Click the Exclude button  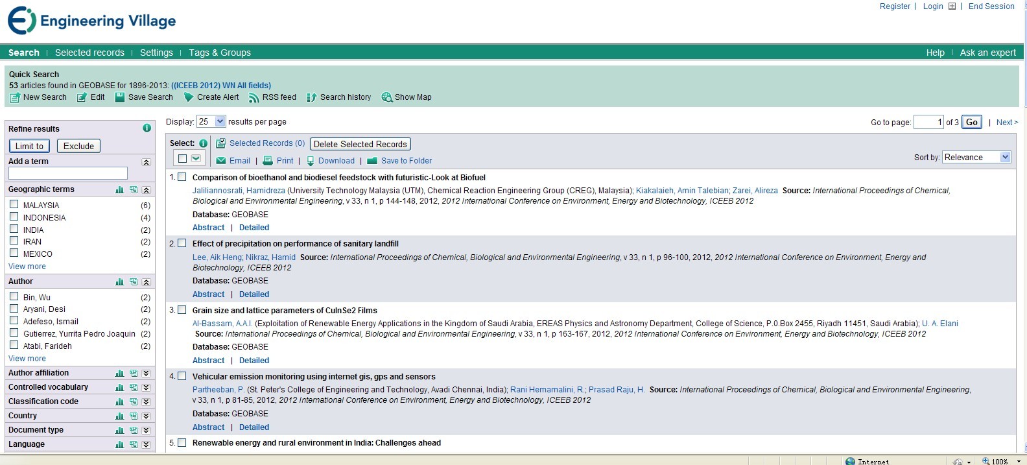click(78, 146)
